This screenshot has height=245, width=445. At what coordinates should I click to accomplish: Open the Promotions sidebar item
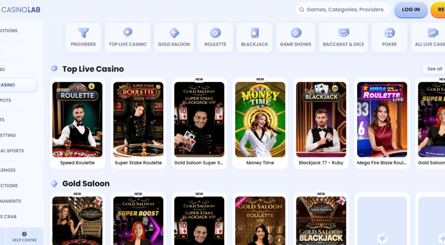9,31
